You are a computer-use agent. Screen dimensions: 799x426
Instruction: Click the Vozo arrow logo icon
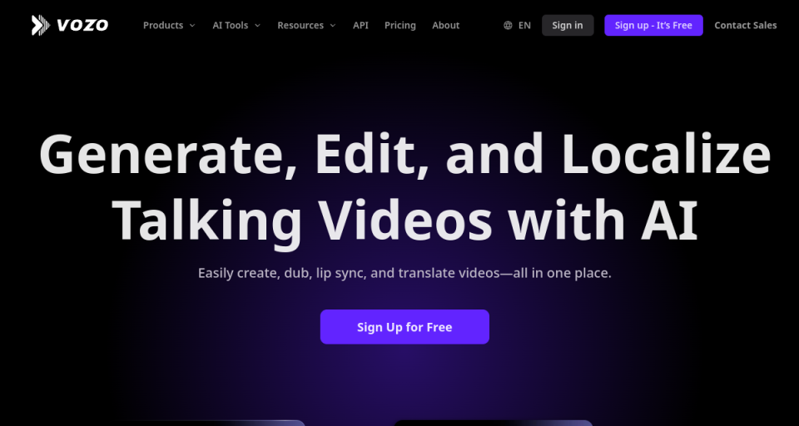40,25
